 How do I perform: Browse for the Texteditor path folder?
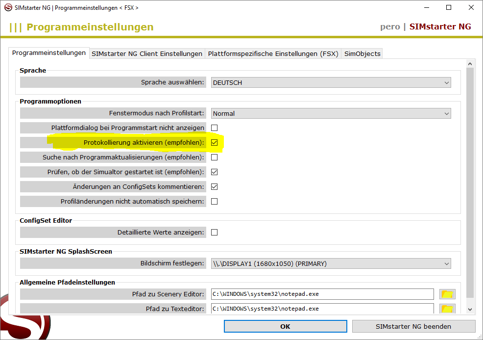pos(447,309)
